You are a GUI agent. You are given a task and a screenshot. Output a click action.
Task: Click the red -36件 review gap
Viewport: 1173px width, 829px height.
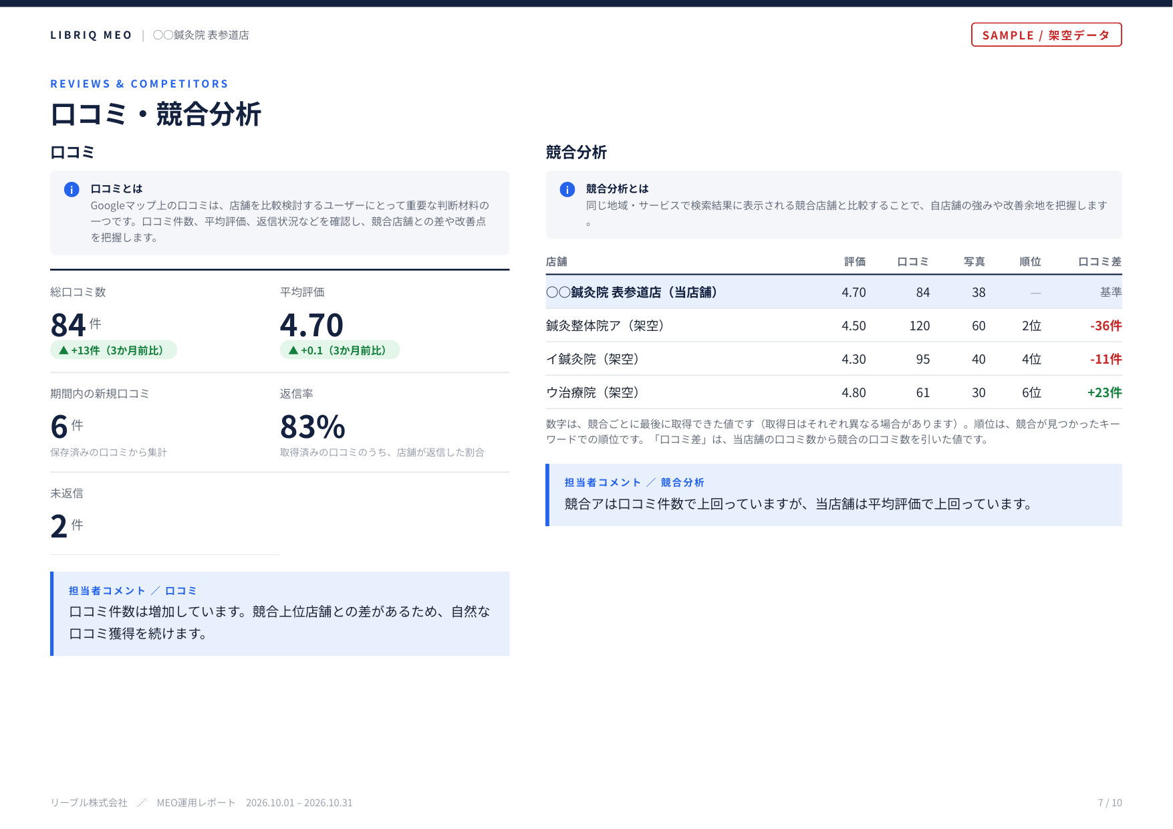pyautogui.click(x=1106, y=326)
